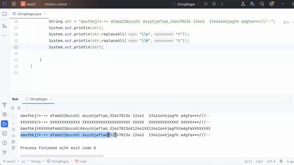Image resolution: width=294 pixels, height=165 pixels.
Task: Select the StringRegex.java editor tab
Action: [x=29, y=14]
